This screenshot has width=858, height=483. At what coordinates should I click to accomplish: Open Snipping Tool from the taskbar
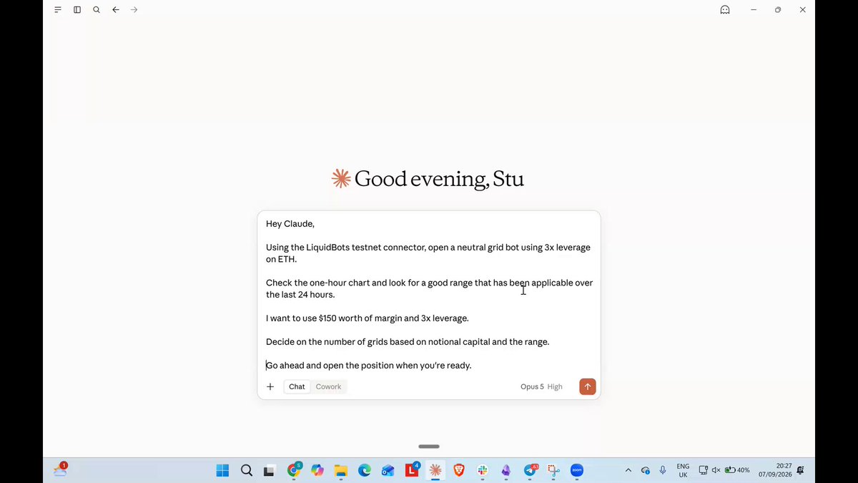coord(553,470)
